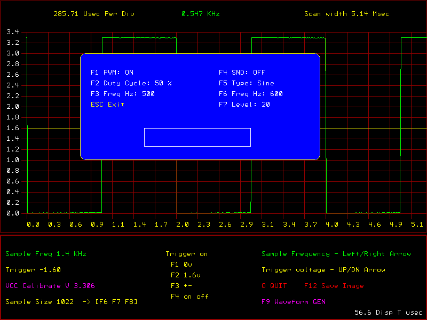Select F1 0v trigger option
The height and width of the screenshot is (320, 427).
(181, 265)
